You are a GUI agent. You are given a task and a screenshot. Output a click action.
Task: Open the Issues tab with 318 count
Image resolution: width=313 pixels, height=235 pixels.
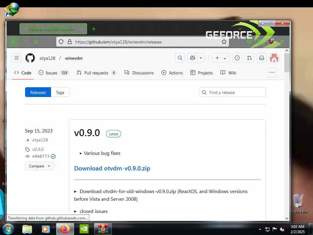click(x=53, y=73)
